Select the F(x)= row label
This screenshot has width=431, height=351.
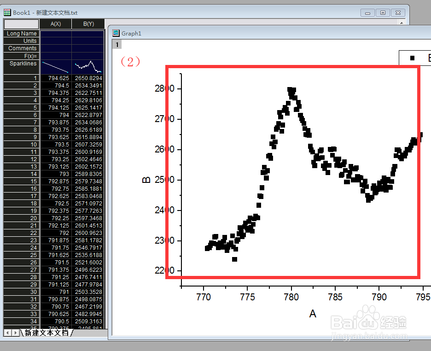point(22,56)
